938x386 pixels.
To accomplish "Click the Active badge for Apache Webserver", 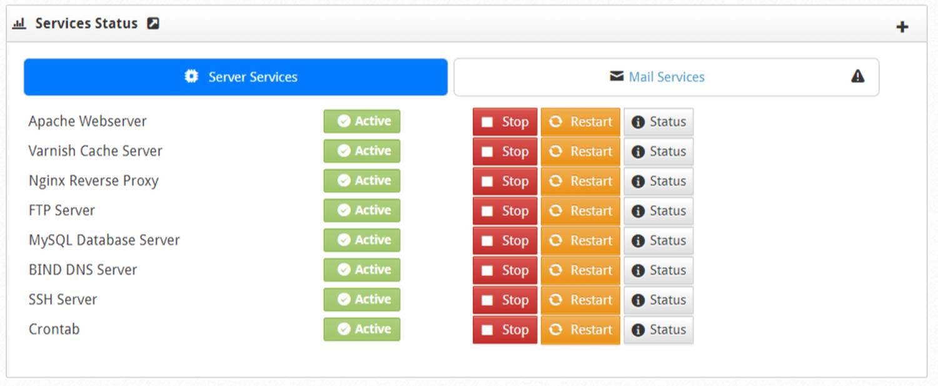I will coord(361,121).
